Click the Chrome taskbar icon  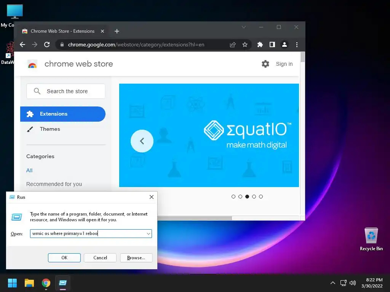(46, 283)
